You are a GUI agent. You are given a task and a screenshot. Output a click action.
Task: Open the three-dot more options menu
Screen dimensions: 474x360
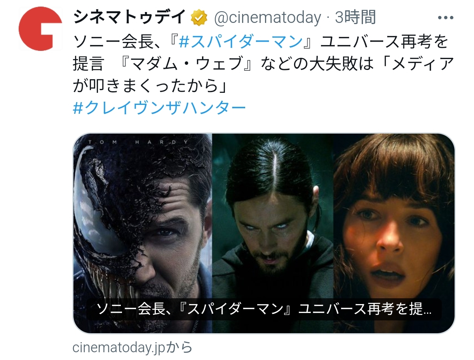pos(446,17)
